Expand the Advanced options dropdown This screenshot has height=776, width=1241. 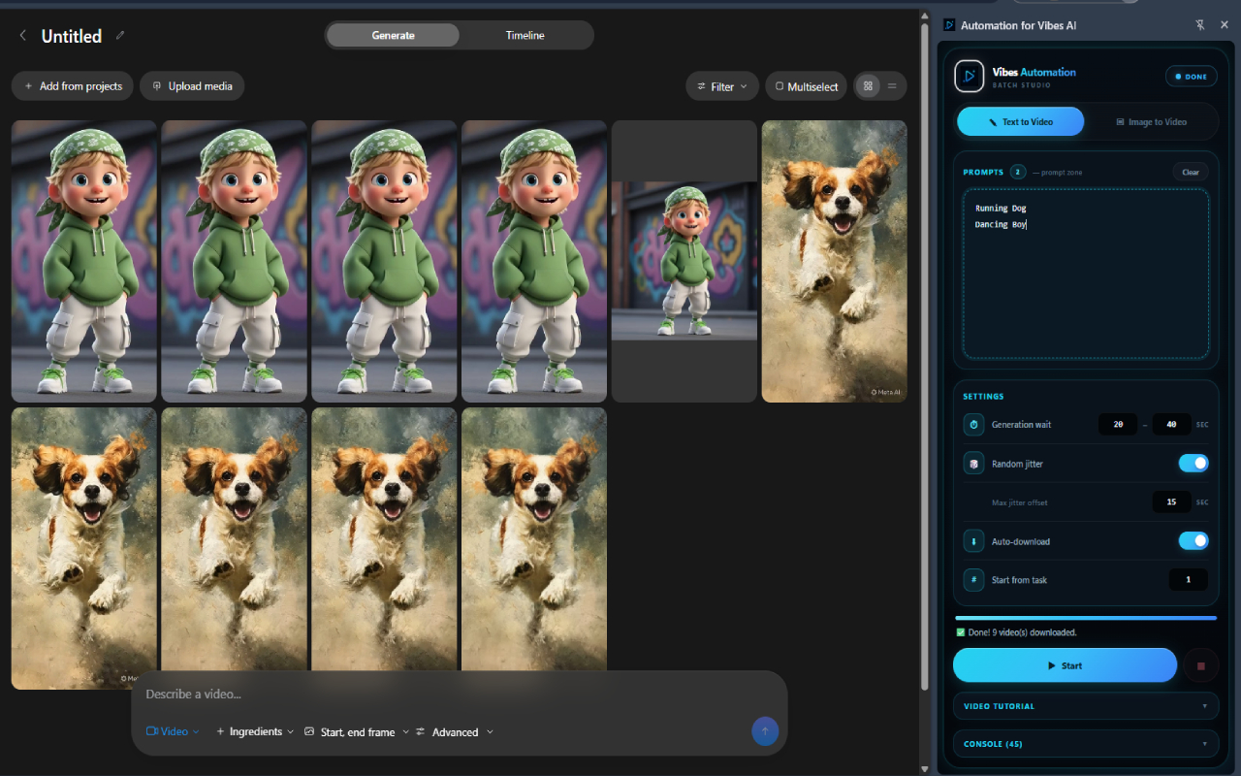455,731
